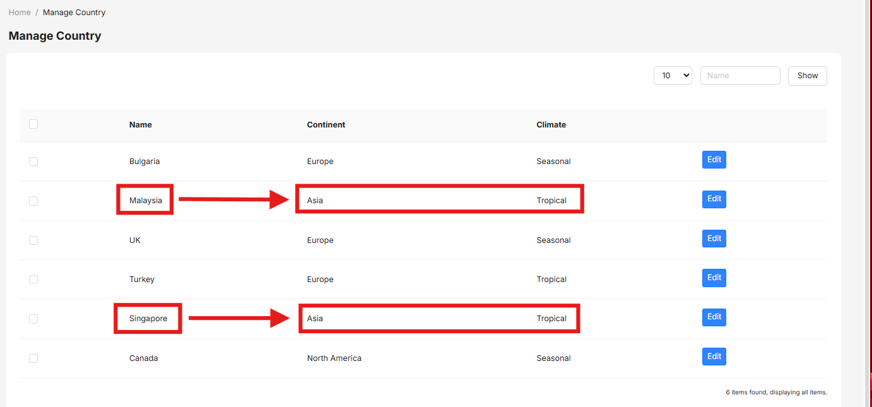Tick the UK row checkbox
This screenshot has width=872, height=407.
click(x=33, y=240)
